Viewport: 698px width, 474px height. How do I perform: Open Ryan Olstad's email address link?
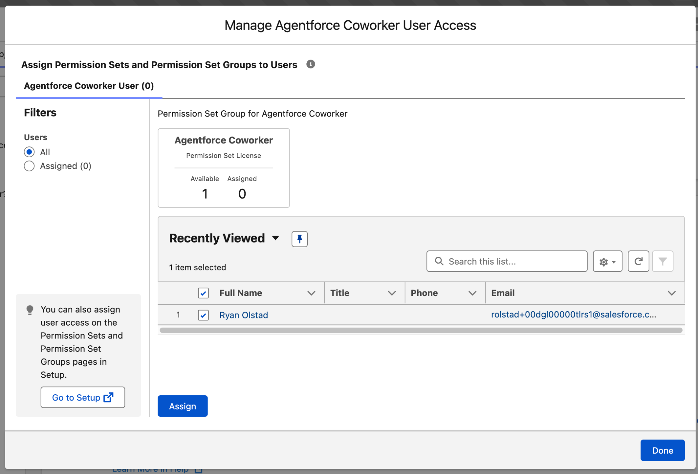[574, 315]
